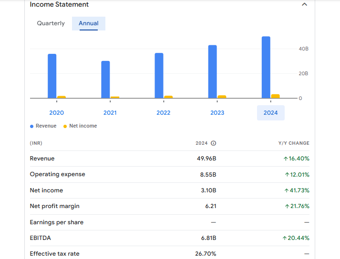This screenshot has width=340, height=259.
Task: Select the Annual tab
Action: 89,23
